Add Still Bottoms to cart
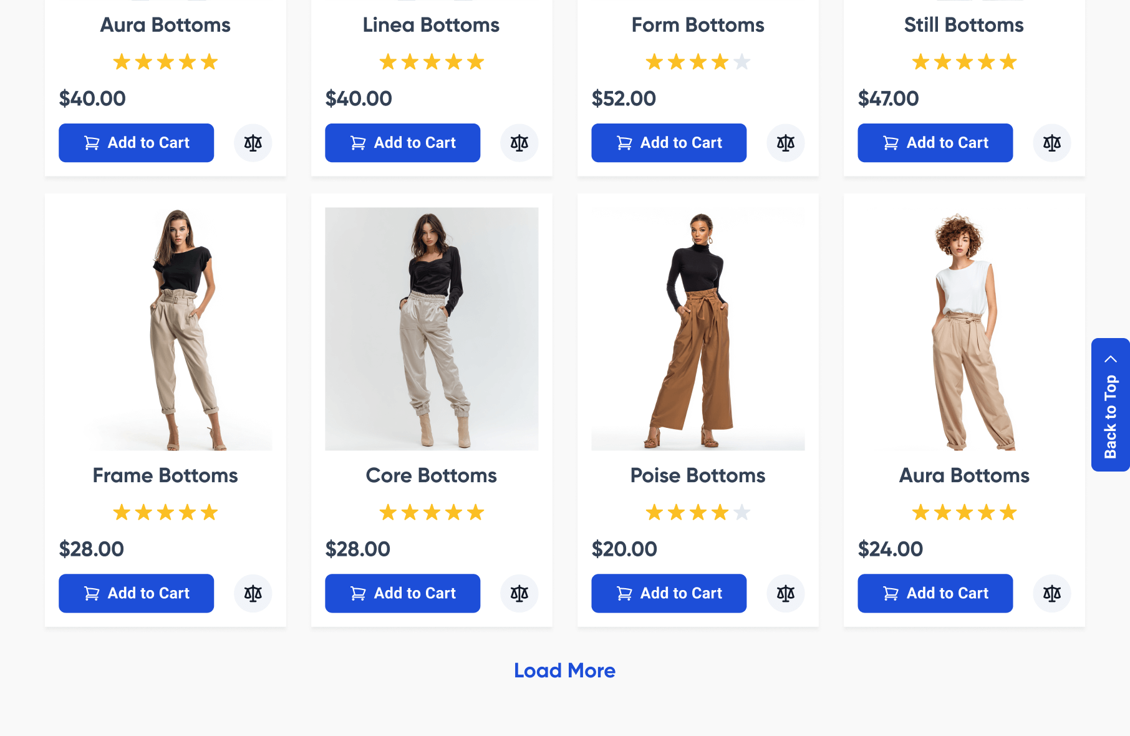The image size is (1130, 736). [x=935, y=143]
